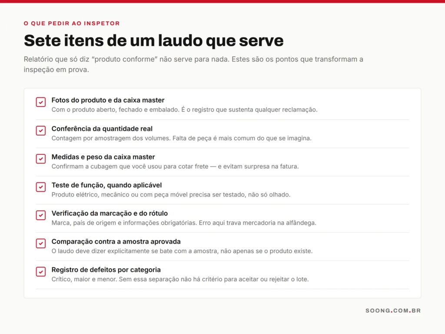Viewport: 445px width, 334px height.
Task: Toggle checkbox for 'Verificação da marcação e do rótulo'
Action: [41, 215]
